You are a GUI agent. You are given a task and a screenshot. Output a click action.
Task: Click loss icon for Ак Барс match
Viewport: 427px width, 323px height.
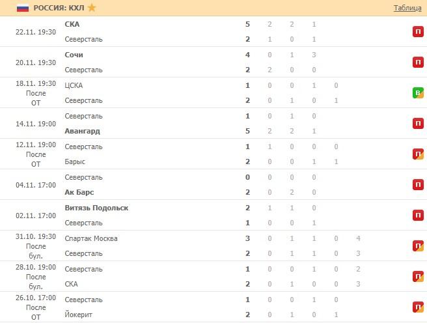pyautogui.click(x=418, y=184)
